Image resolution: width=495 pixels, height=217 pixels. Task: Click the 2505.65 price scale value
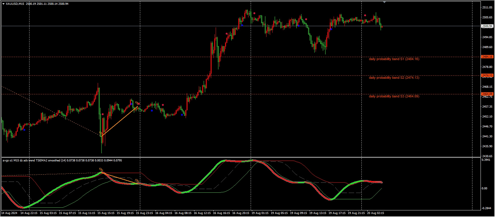click(x=487, y=17)
